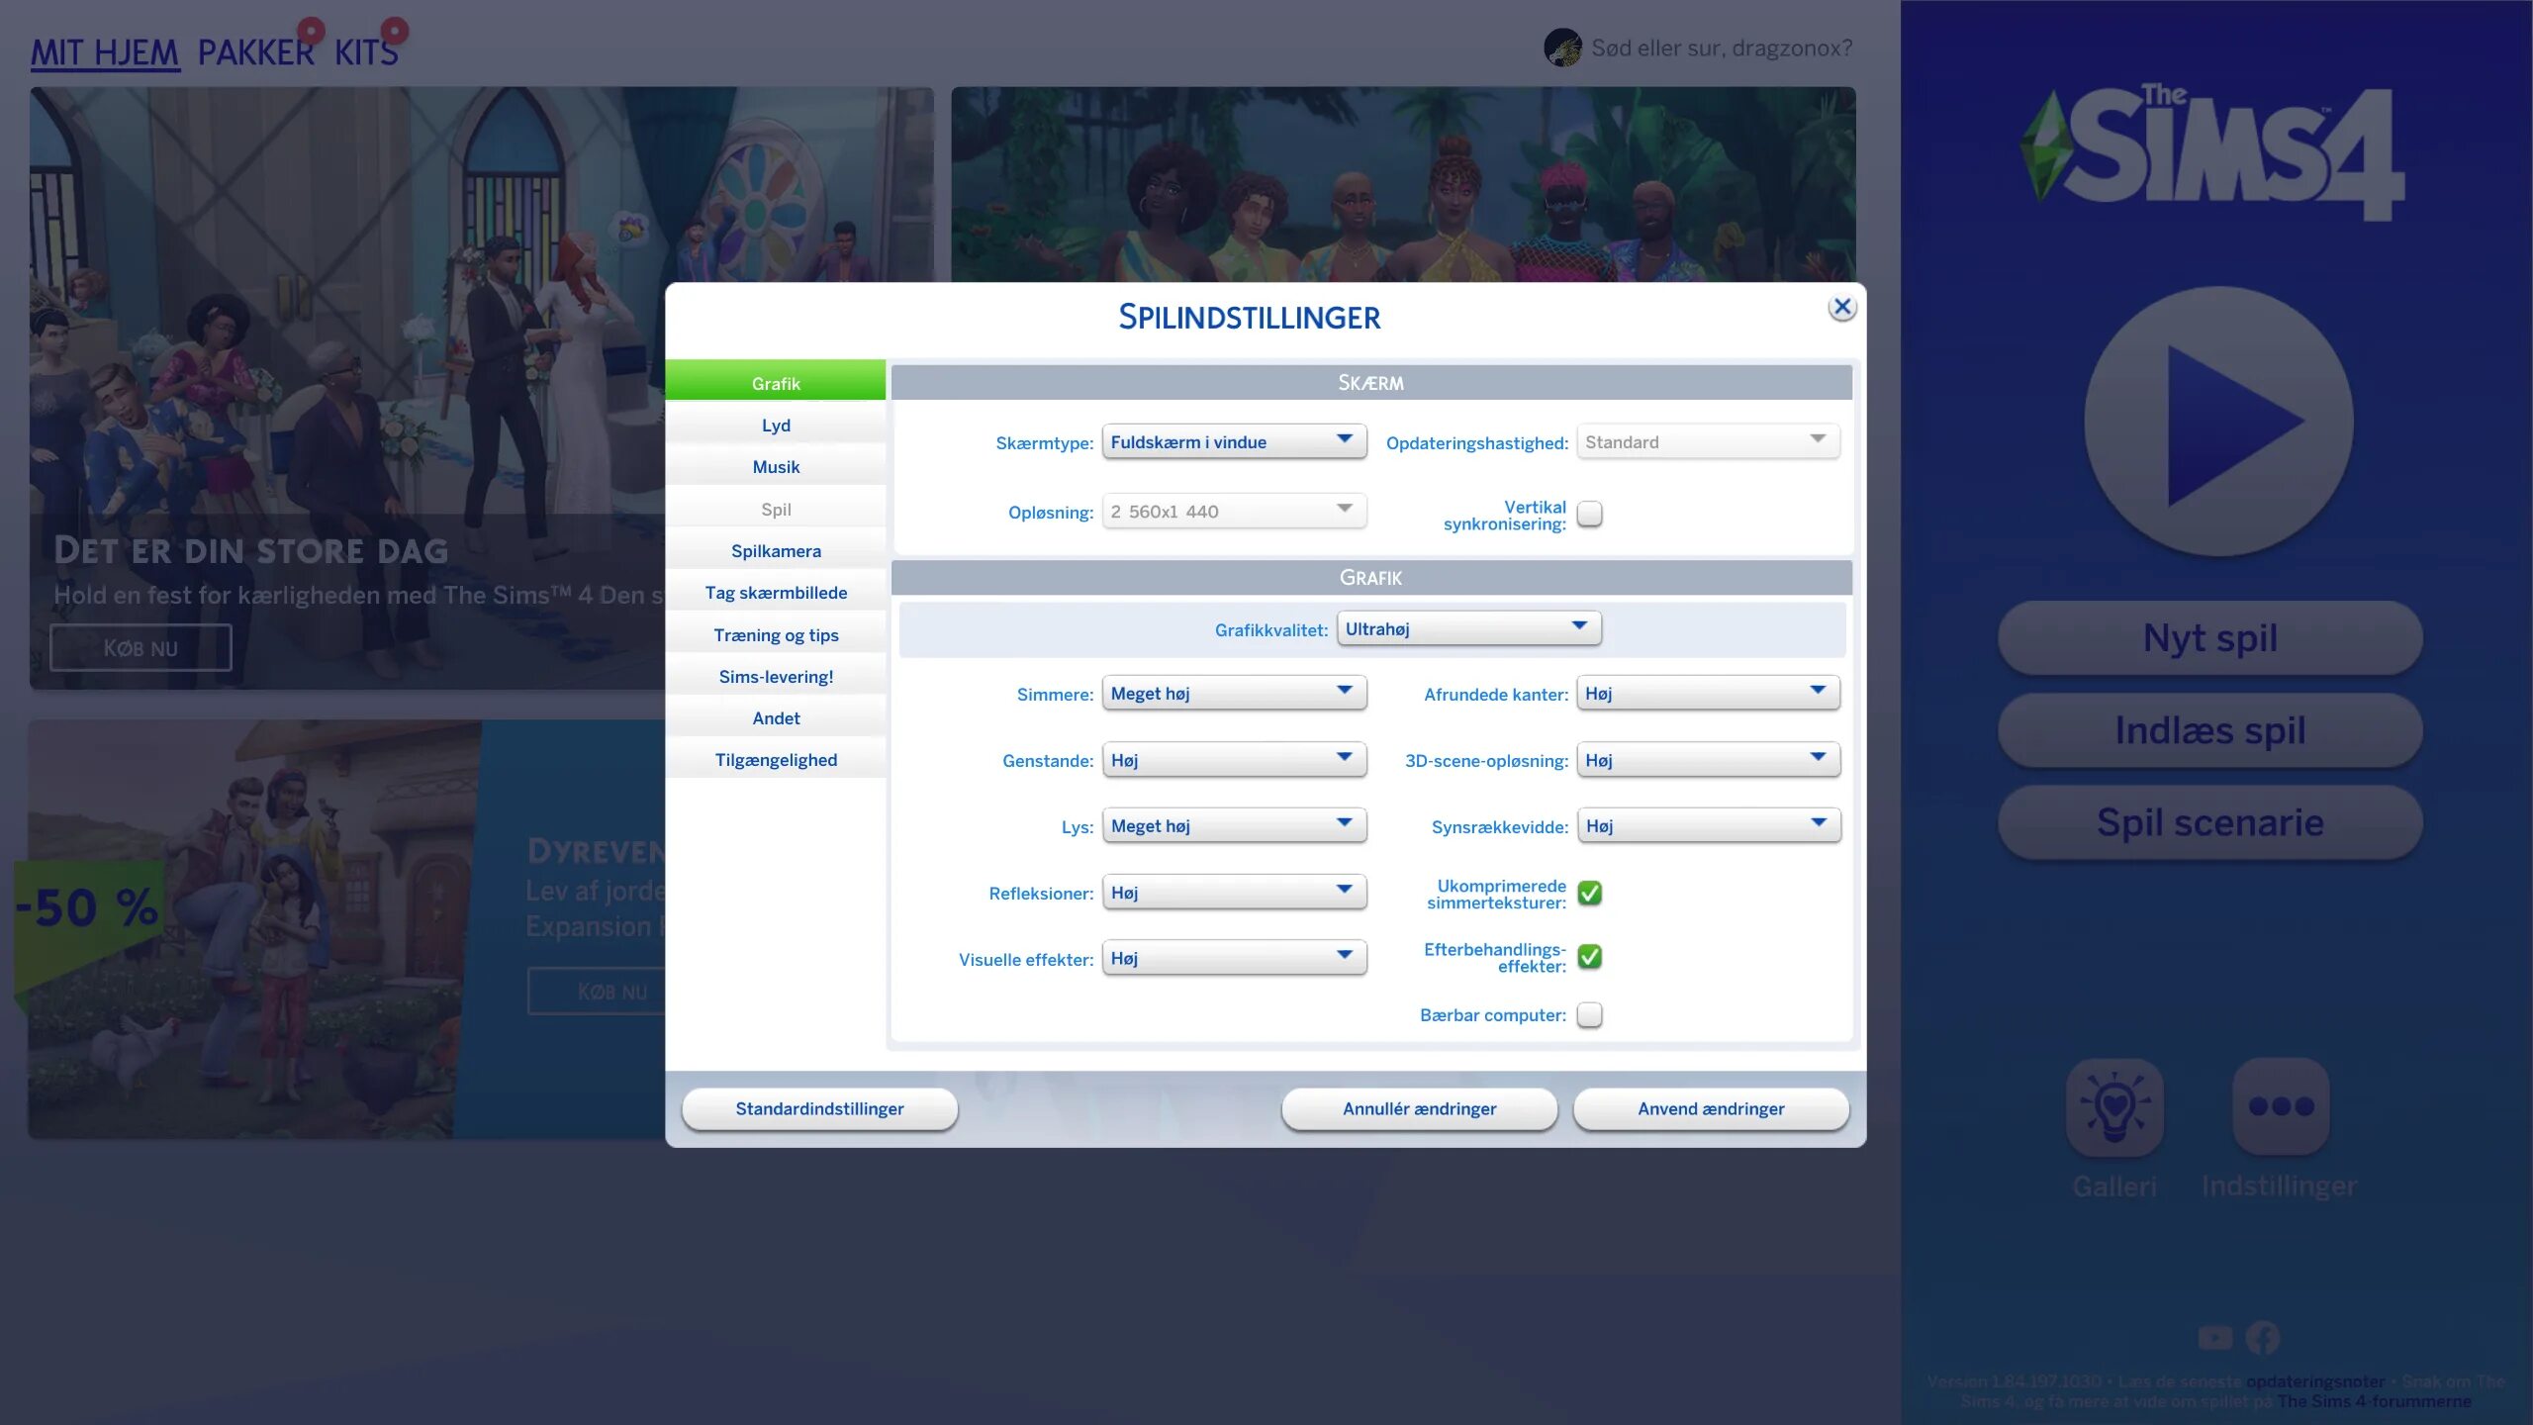The height and width of the screenshot is (1425, 2533).
Task: Click Anvend ændringer button
Action: pos(1710,1108)
